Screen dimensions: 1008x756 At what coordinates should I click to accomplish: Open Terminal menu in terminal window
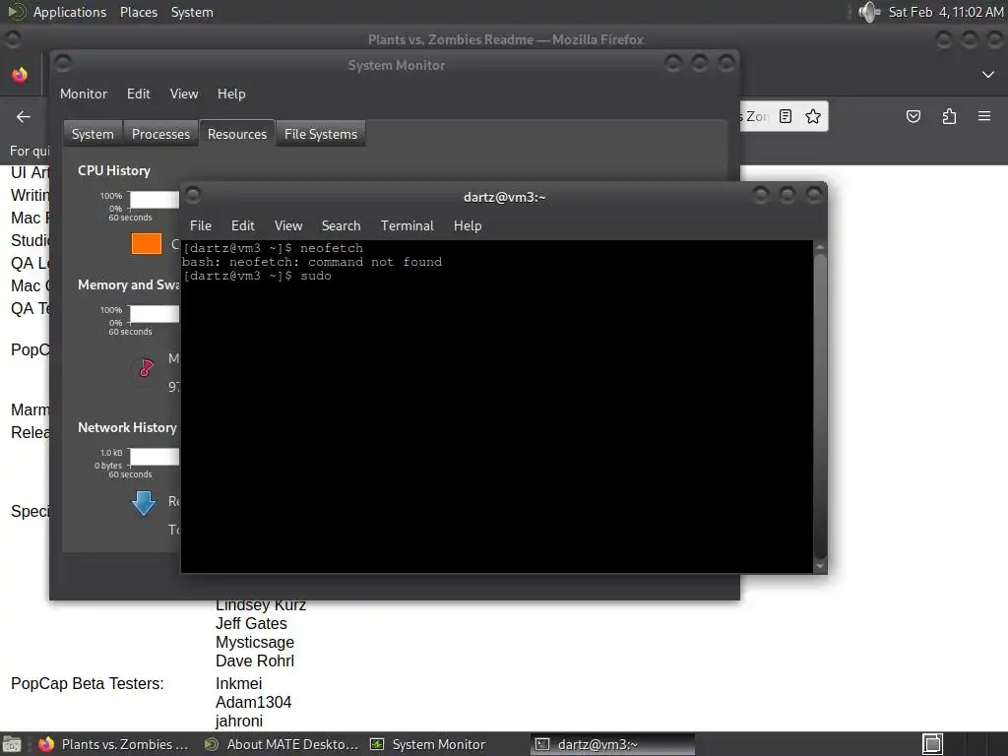pos(407,225)
